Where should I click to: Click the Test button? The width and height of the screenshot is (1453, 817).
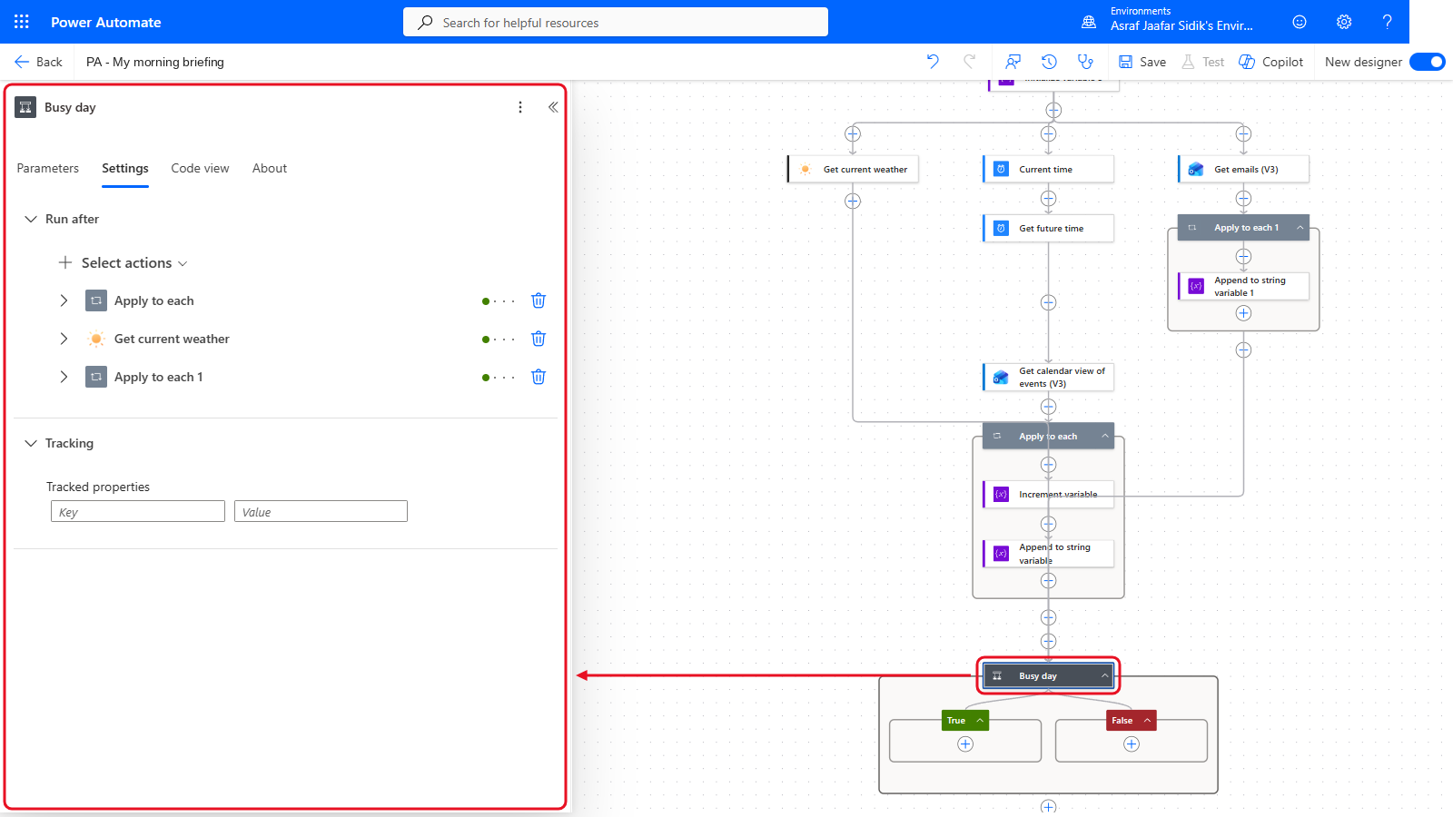[1203, 62]
